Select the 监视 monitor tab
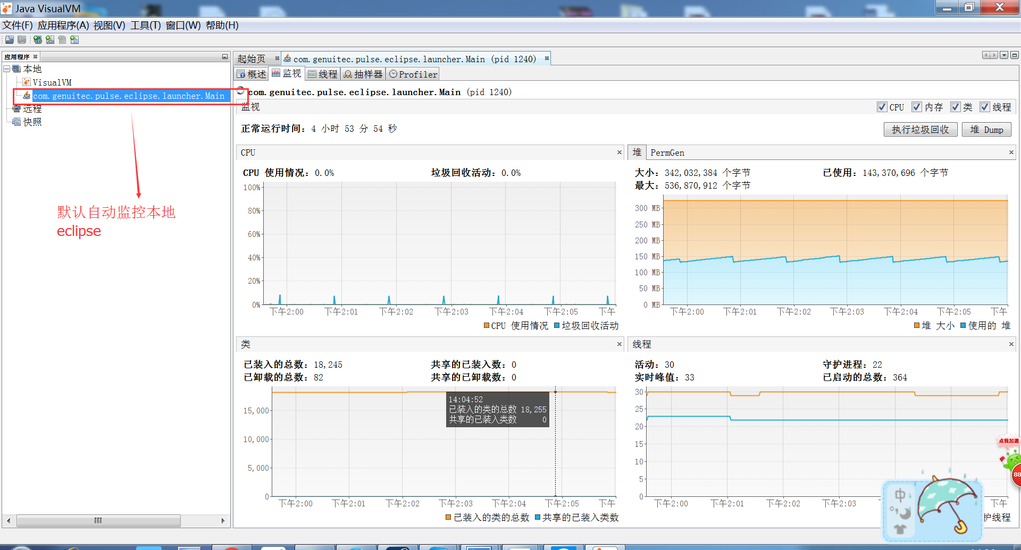This screenshot has width=1021, height=550. point(287,74)
